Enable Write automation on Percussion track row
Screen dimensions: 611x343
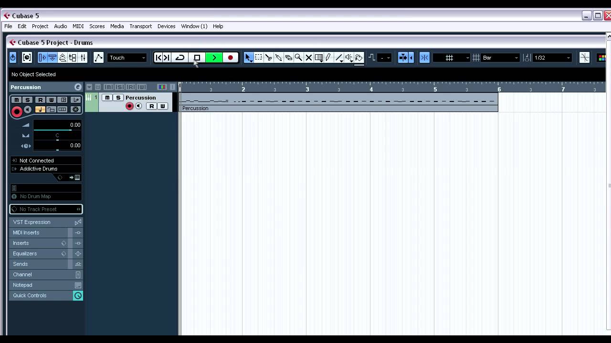[x=163, y=106]
